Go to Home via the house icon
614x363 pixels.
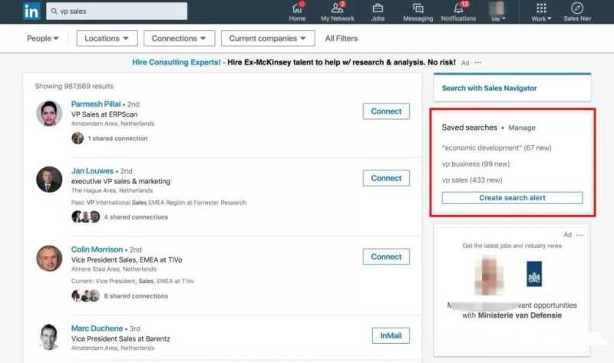(297, 12)
